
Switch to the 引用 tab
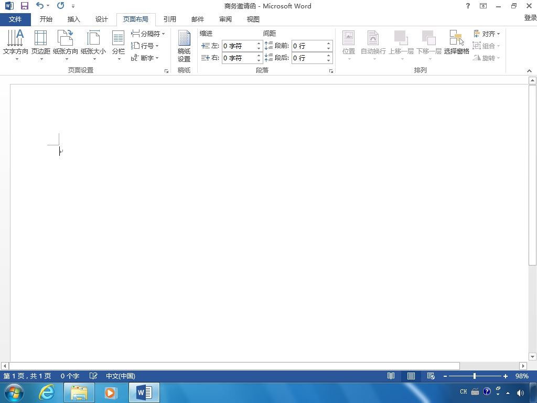[x=169, y=19]
